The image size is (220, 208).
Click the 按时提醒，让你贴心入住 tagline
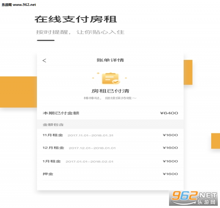tap(80, 32)
